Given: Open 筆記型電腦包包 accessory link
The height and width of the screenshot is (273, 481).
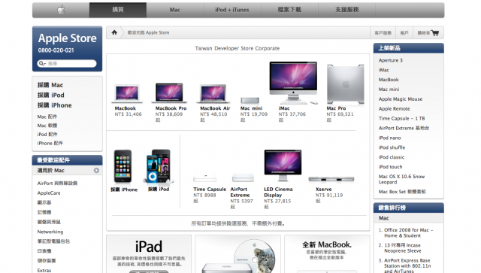Looking at the screenshot, I should pyautogui.click(x=53, y=241).
